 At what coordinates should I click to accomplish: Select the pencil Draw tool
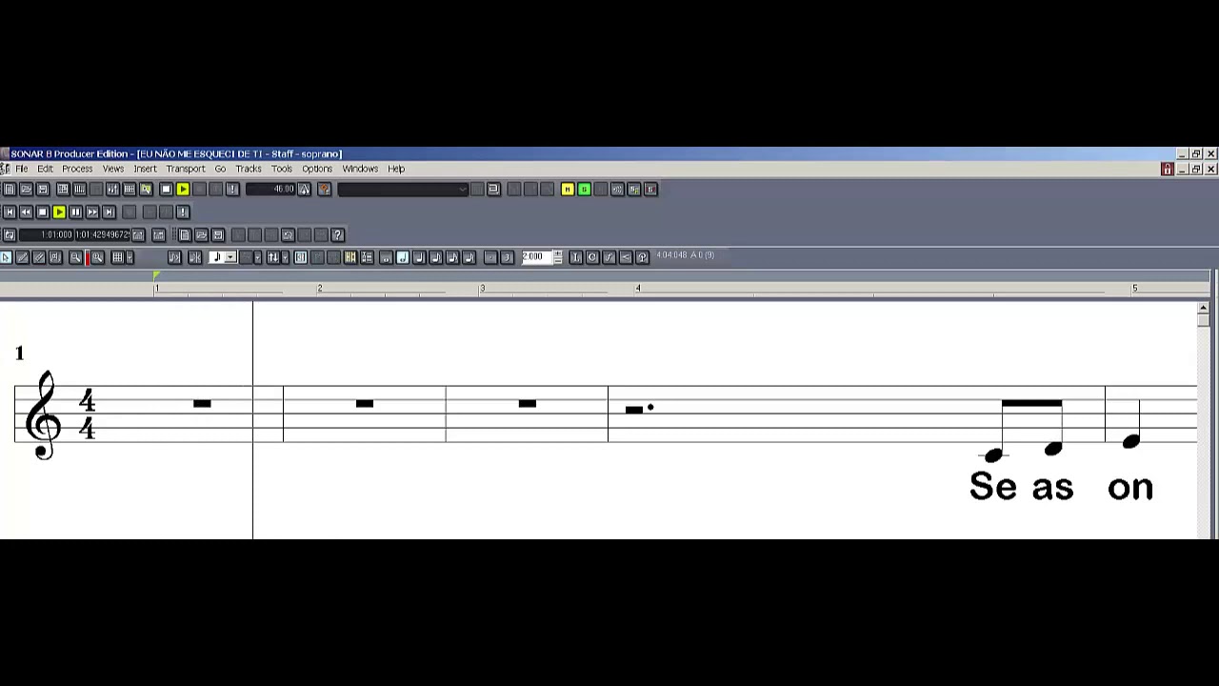22,257
